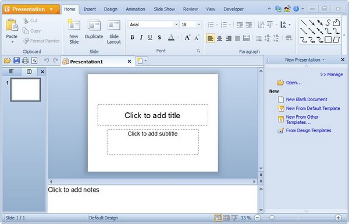Duplicate the current slide

94,30
